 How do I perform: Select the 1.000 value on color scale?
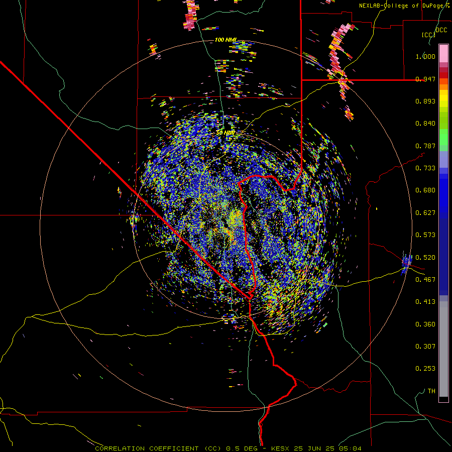[425, 56]
